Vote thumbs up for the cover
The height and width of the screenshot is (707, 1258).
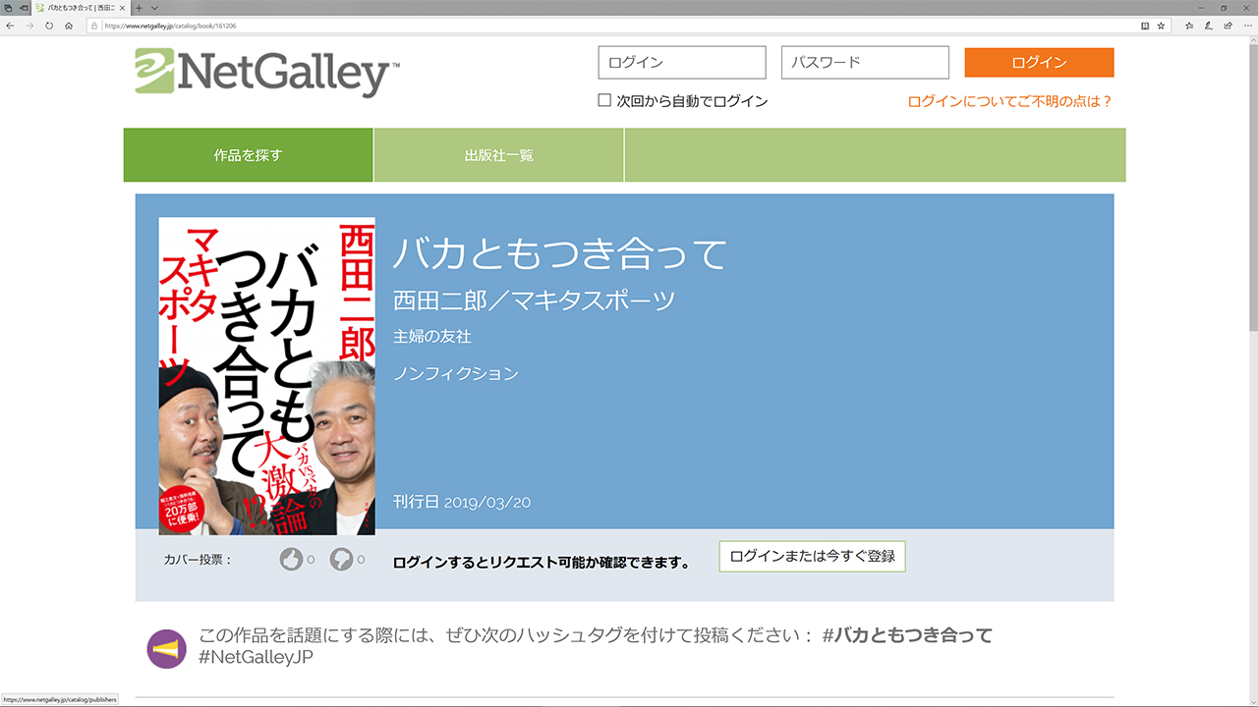[x=291, y=560]
